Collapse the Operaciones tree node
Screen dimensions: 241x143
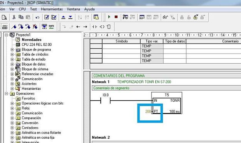7,94
